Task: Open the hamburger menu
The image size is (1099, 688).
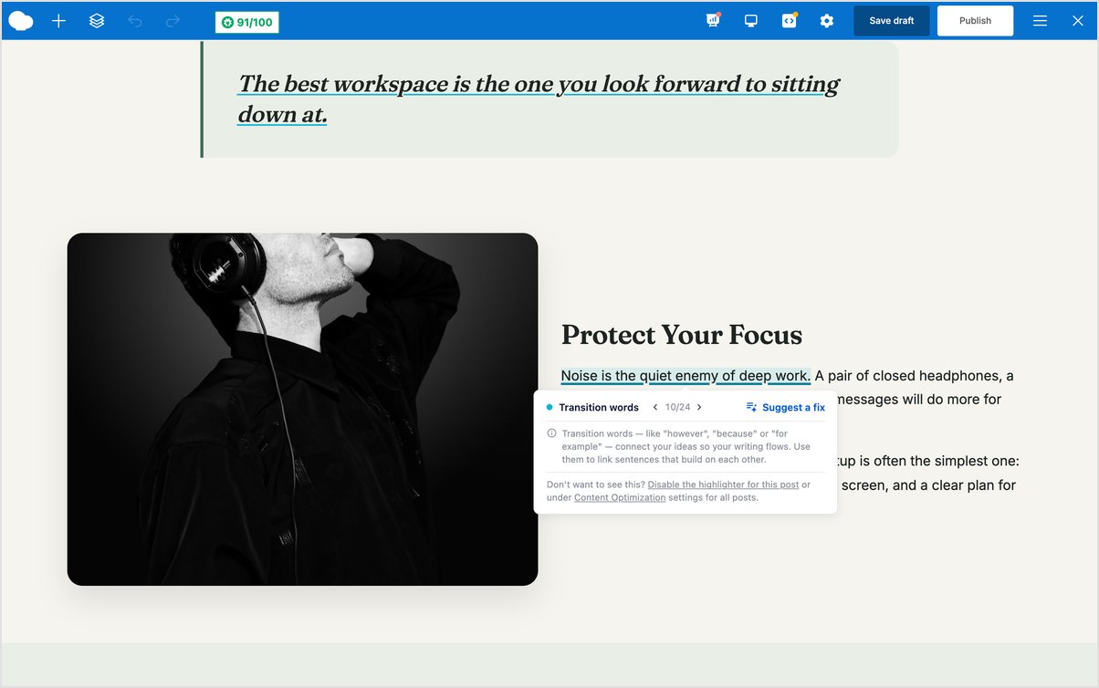Action: 1040,20
